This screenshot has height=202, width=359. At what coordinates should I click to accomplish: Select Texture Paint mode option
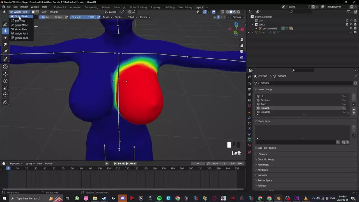tap(21, 38)
